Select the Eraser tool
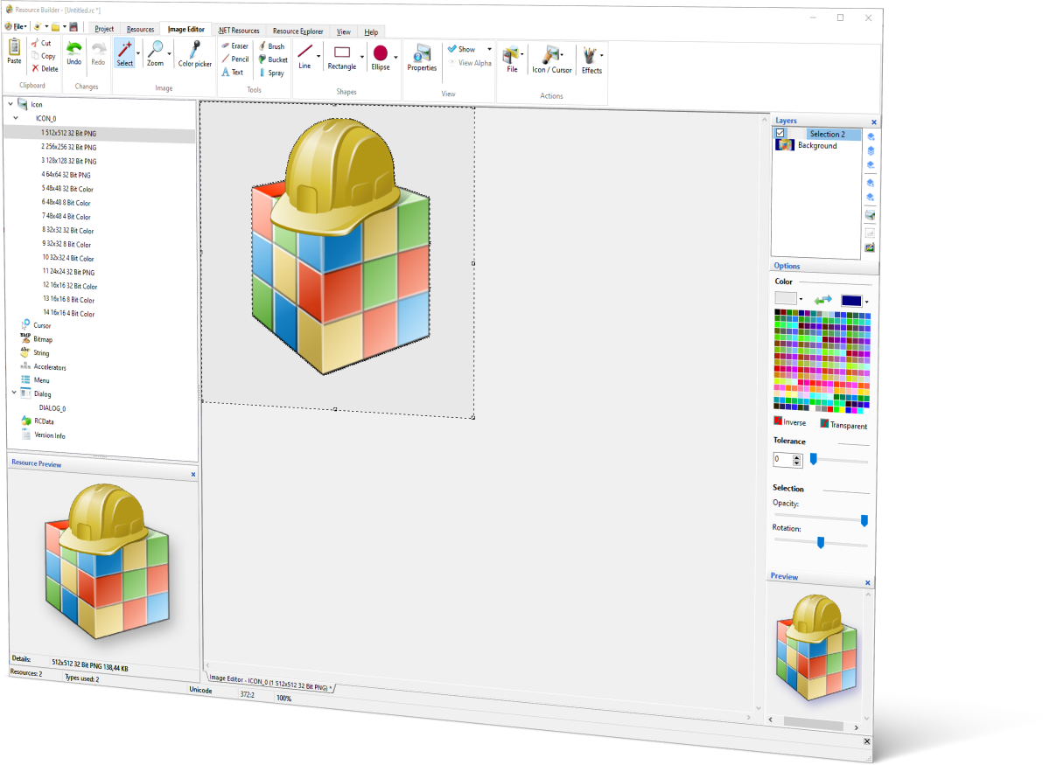The image size is (1050, 765). point(234,46)
